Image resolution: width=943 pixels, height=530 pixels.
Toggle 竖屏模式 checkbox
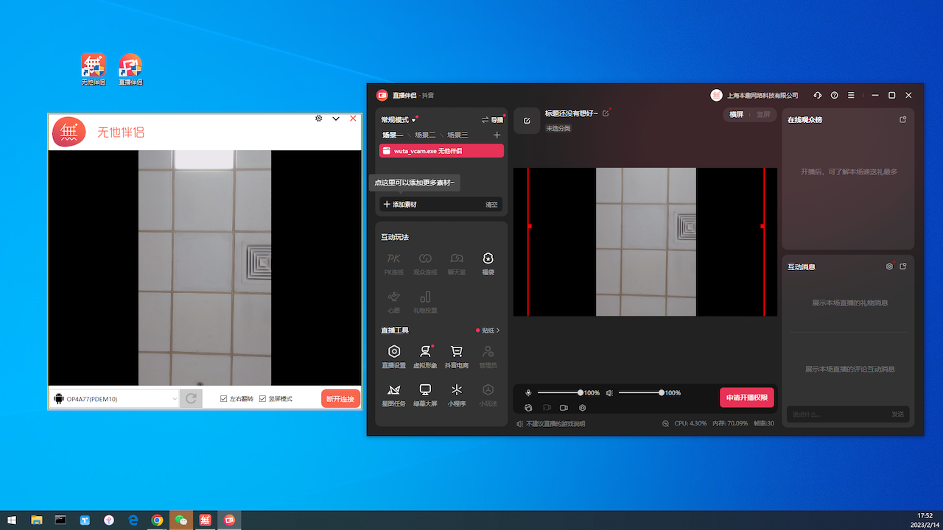262,399
